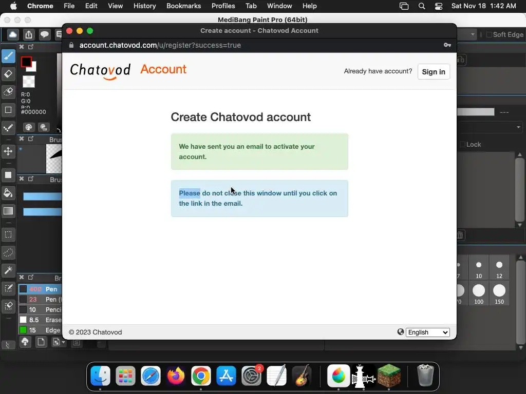Expand the add brush dropdown arrow
The width and height of the screenshot is (526, 394).
pos(63,342)
